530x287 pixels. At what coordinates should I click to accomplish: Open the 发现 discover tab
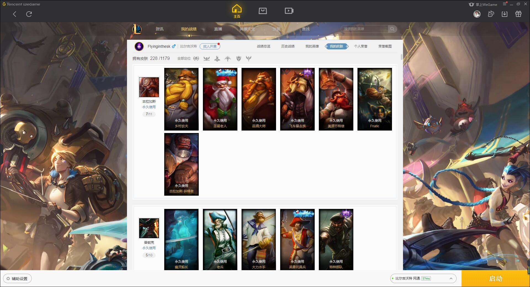coord(276,29)
